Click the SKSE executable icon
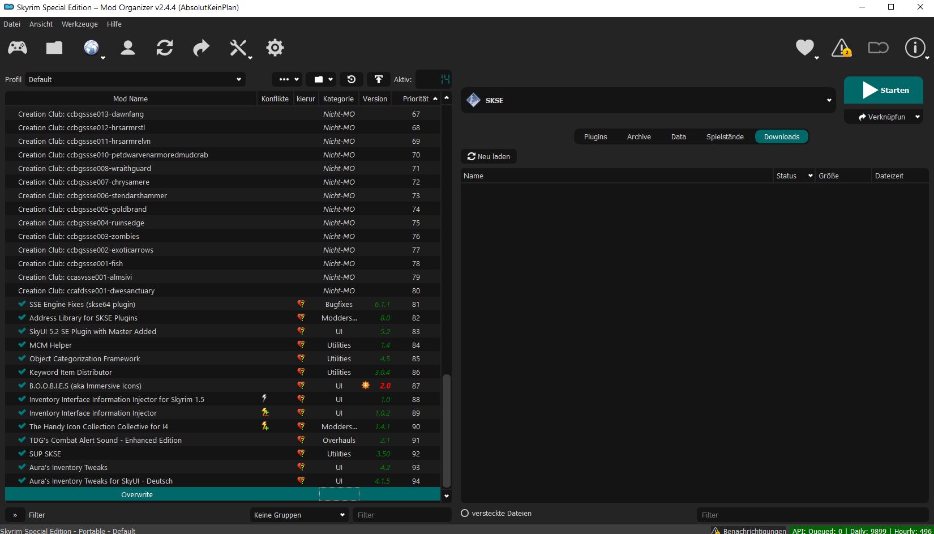This screenshot has height=534, width=934. 473,100
